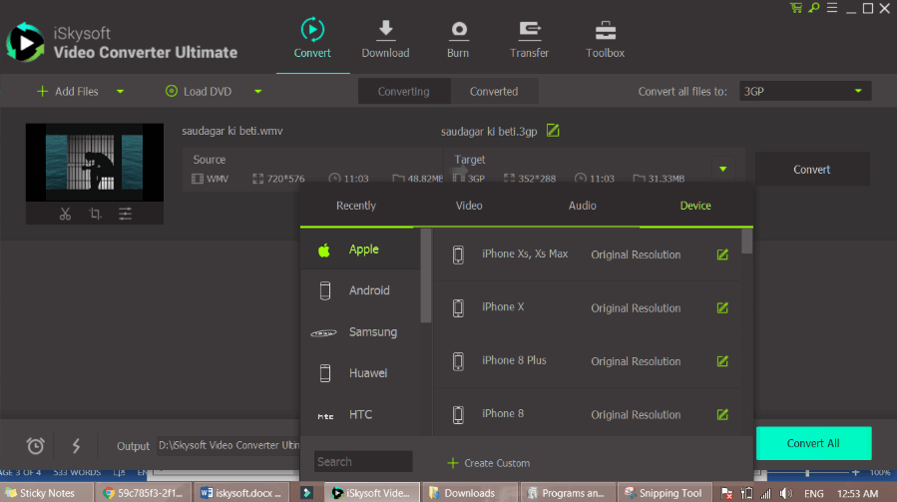Show the Converted list tab
The image size is (897, 502).
click(x=494, y=91)
